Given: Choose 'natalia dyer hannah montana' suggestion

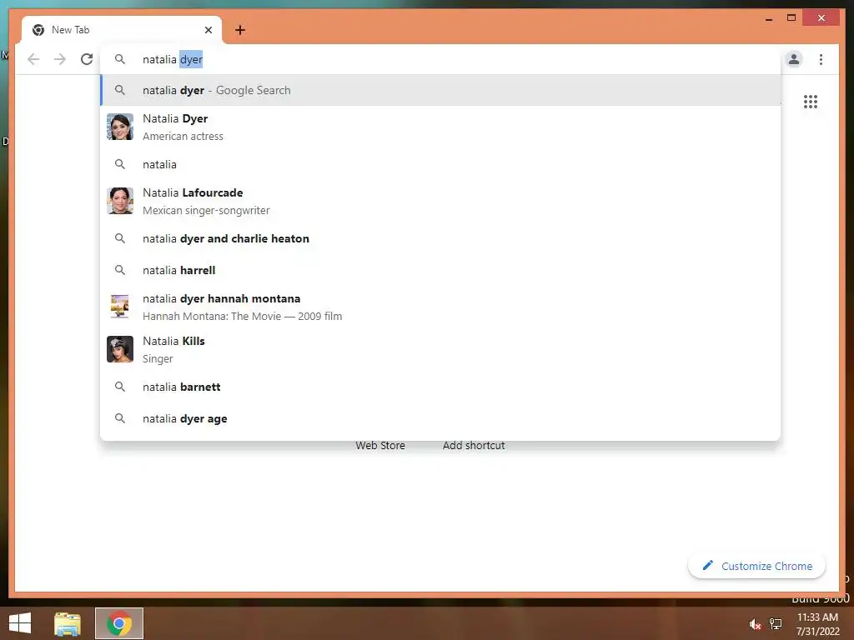Looking at the screenshot, I should (x=440, y=307).
